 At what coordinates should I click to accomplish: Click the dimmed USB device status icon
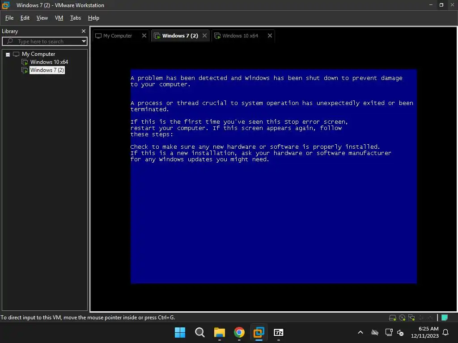421,318
